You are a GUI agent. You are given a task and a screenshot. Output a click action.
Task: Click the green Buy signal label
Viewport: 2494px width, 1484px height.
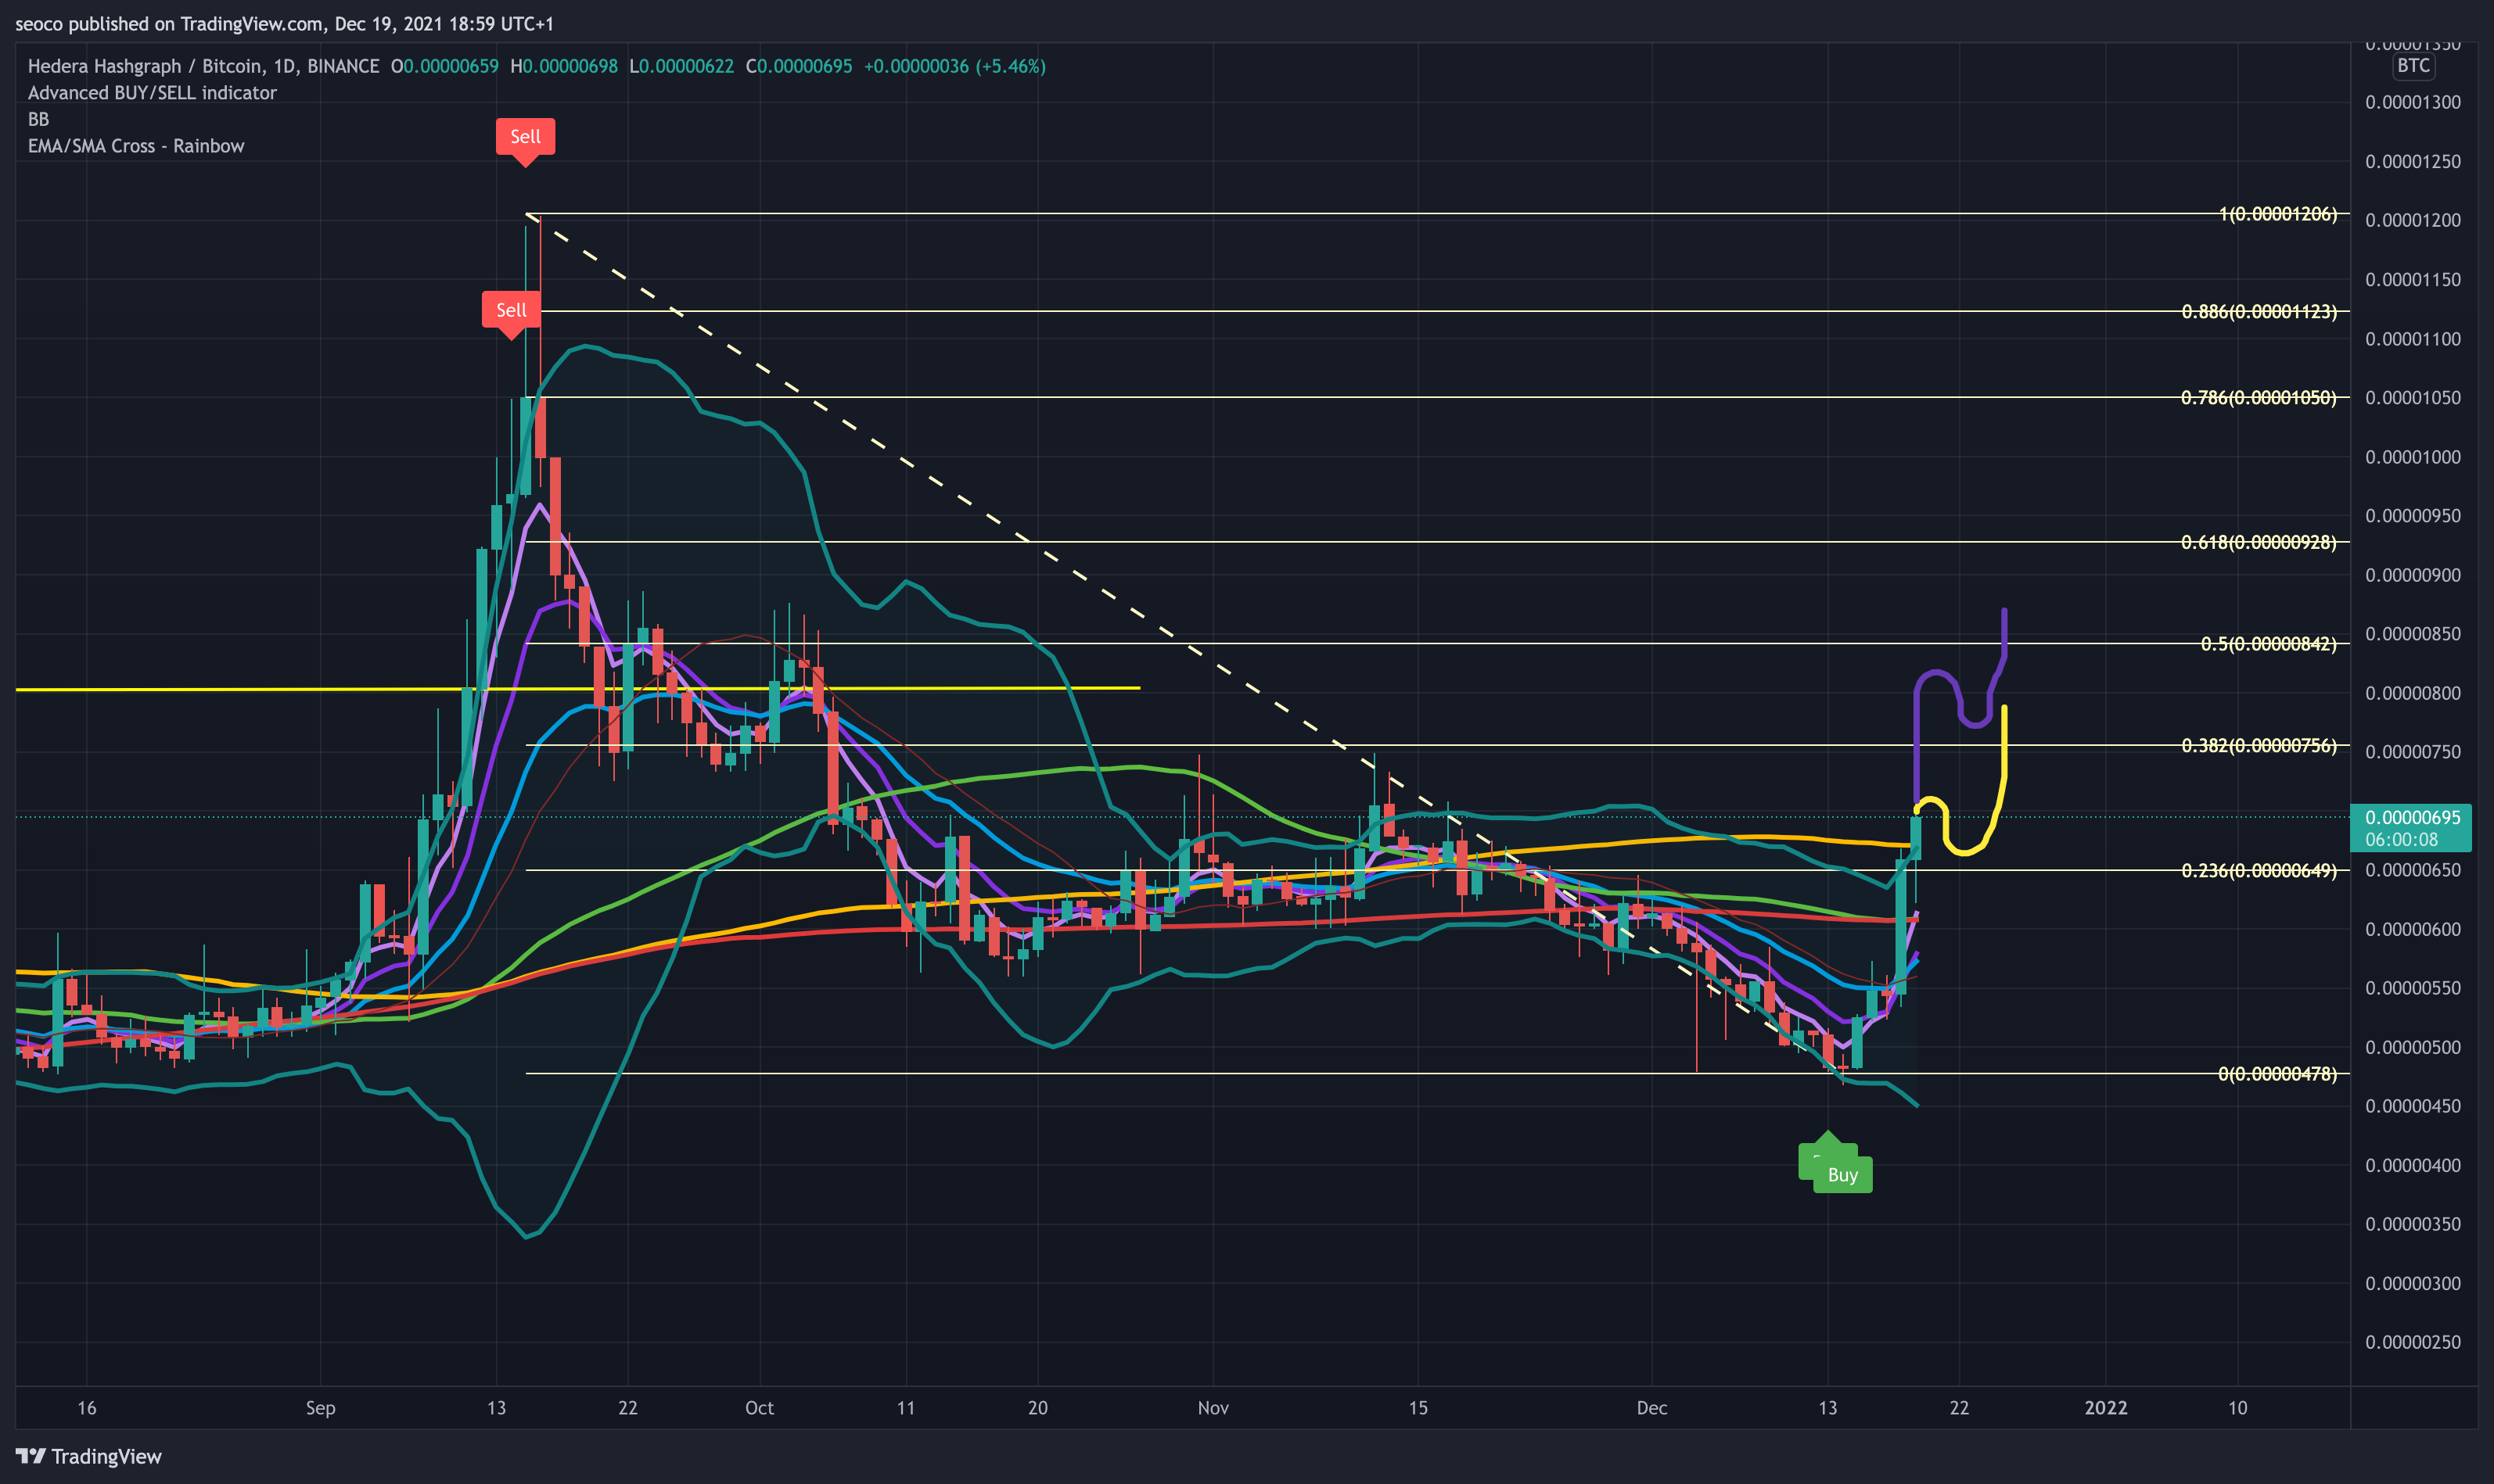pyautogui.click(x=1842, y=1174)
